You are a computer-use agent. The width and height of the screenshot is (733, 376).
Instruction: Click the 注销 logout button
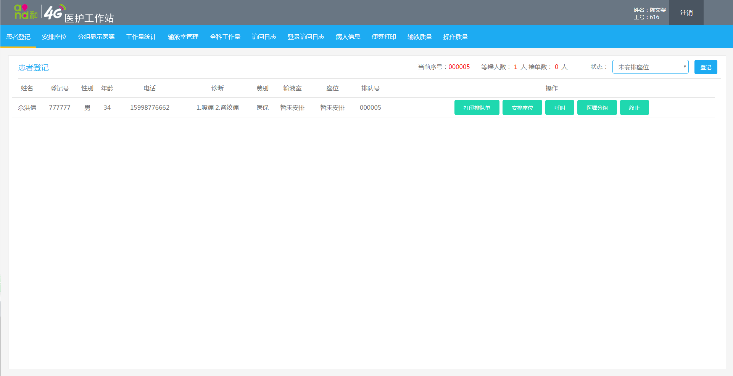click(686, 13)
